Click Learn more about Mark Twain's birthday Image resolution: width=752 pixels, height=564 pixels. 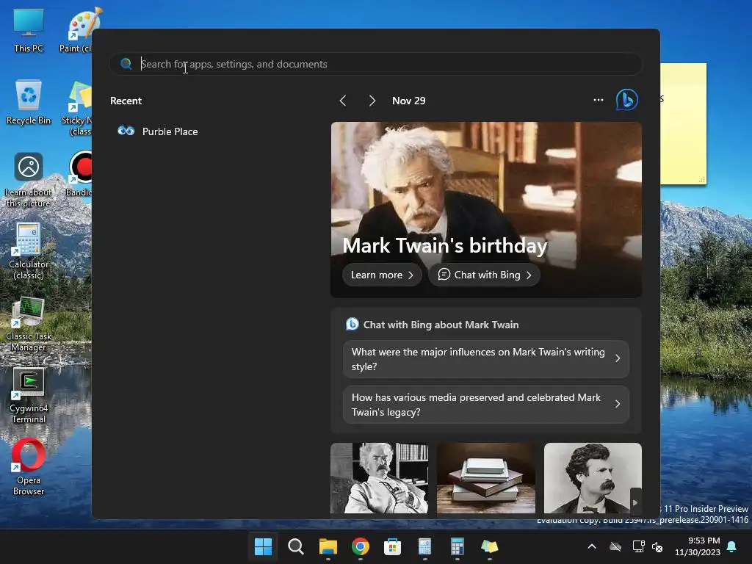pos(382,275)
